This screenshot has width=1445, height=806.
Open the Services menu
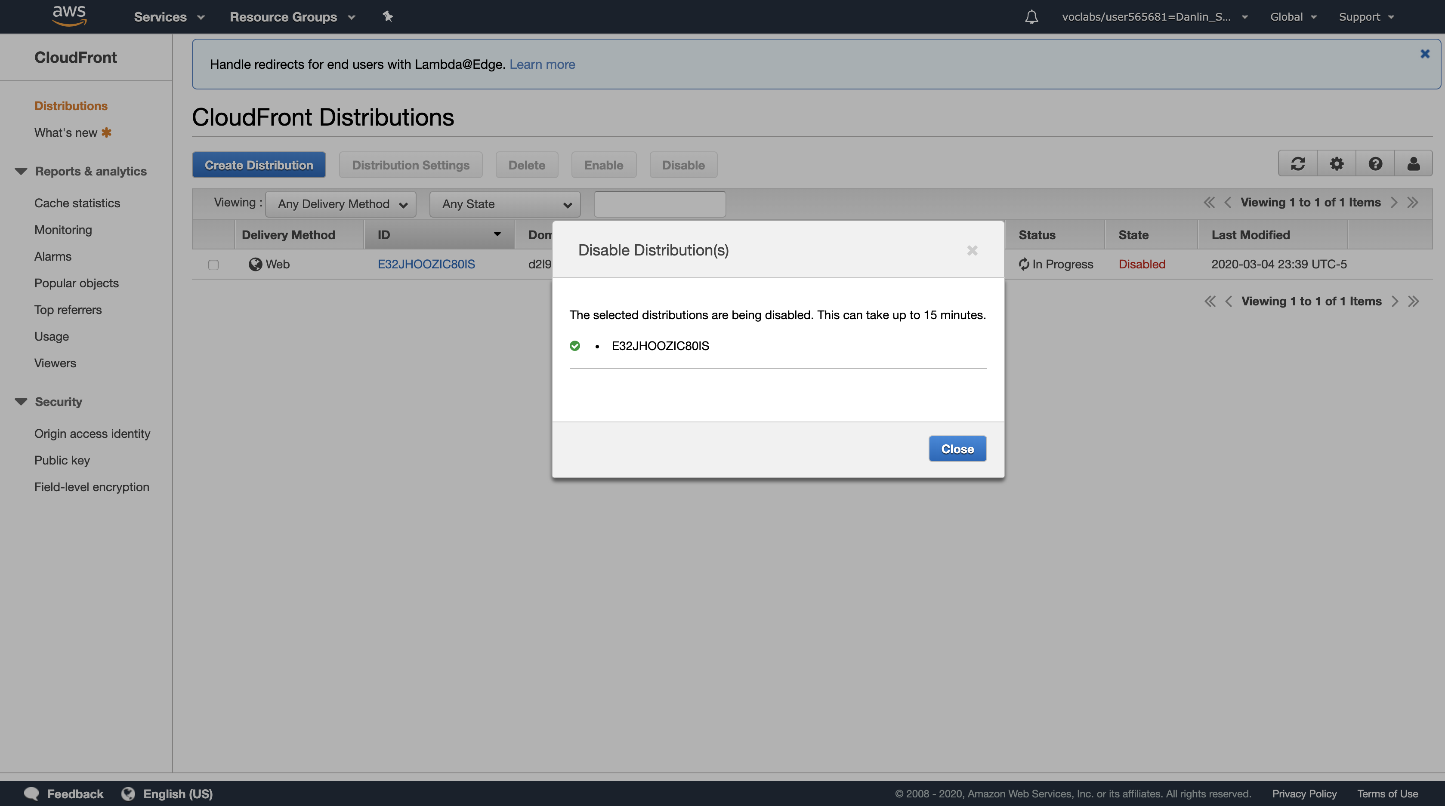click(x=169, y=17)
